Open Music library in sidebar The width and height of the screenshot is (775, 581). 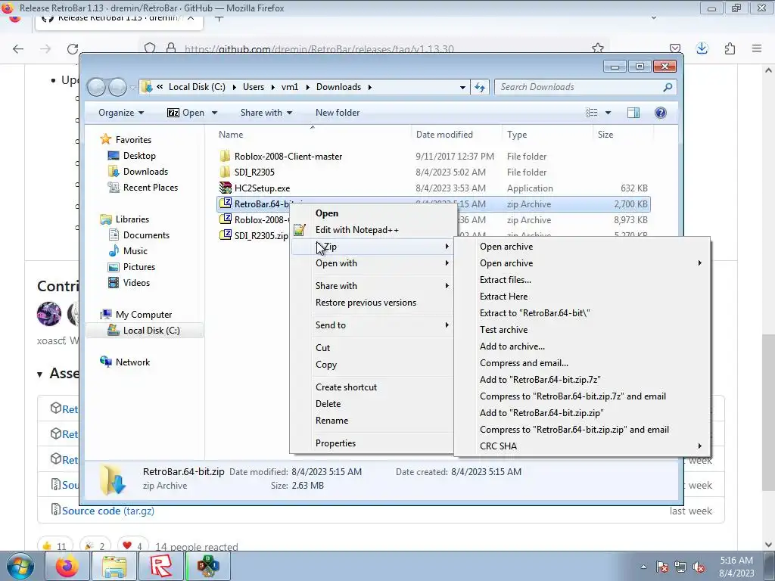tap(135, 251)
